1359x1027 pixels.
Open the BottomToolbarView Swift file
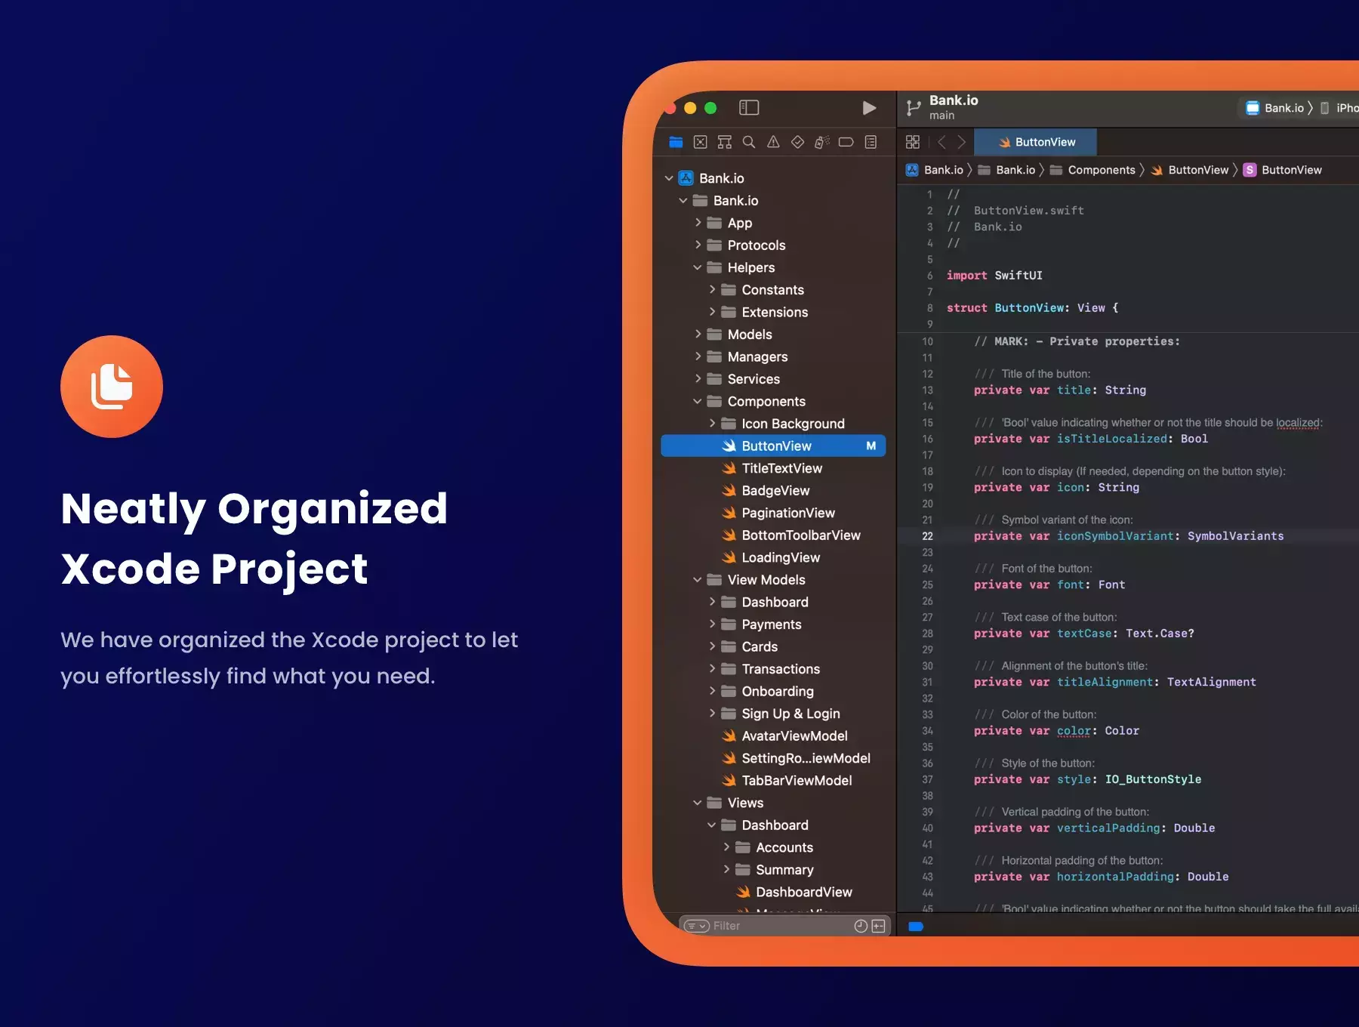click(x=791, y=535)
